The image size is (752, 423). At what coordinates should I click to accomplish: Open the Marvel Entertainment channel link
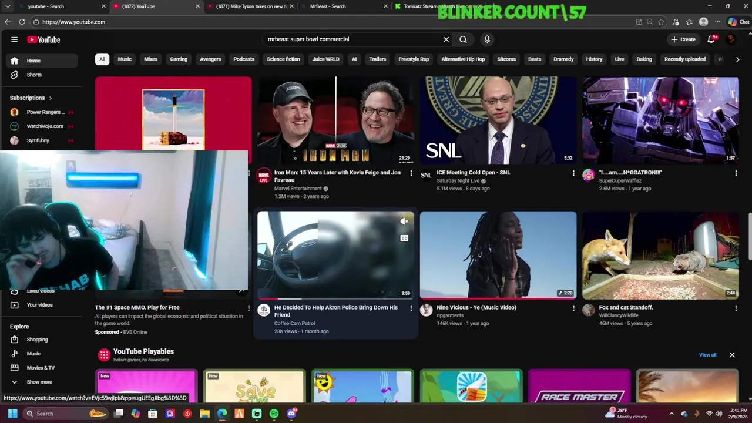point(298,189)
